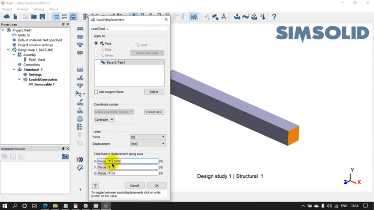Toggle the project tree list view icon

click(56, 17)
